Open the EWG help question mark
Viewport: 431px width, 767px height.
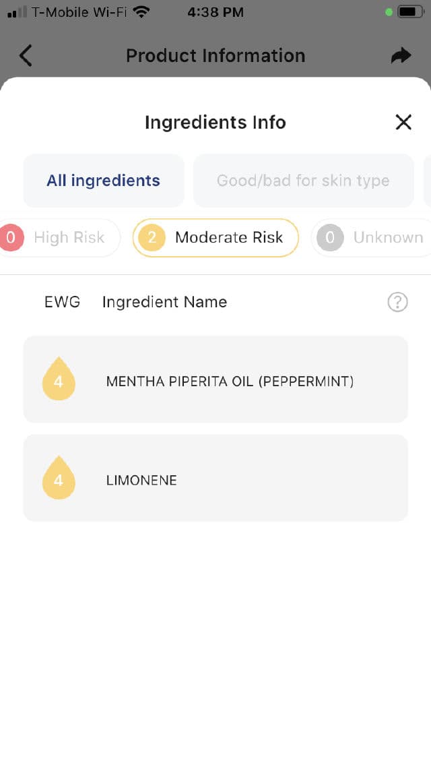click(397, 303)
